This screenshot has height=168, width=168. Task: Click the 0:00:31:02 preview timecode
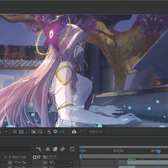click(96, 132)
